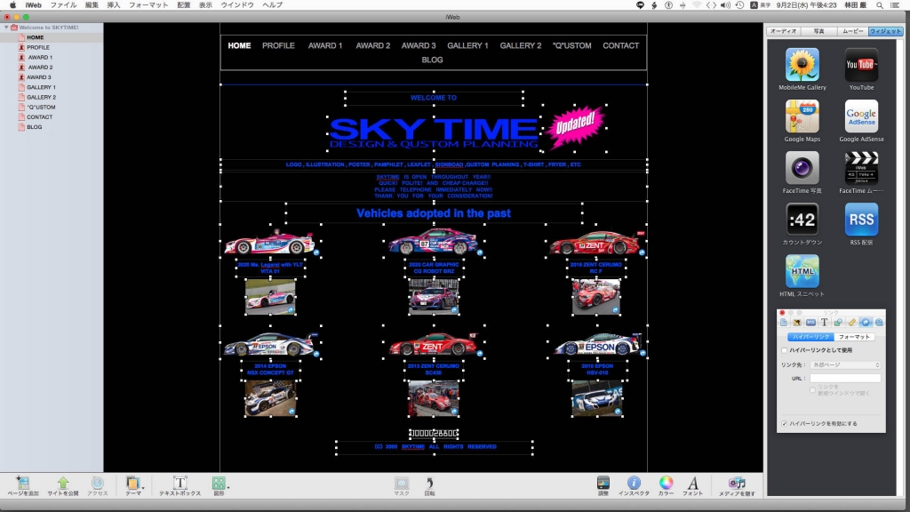Select the YouTube widget icon
910x512 pixels.
(860, 66)
